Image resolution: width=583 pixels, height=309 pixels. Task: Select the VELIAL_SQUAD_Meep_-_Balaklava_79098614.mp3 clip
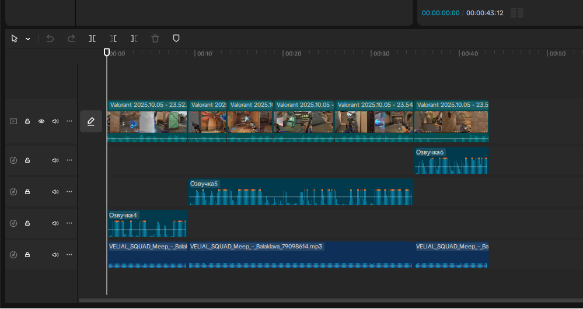(301, 255)
